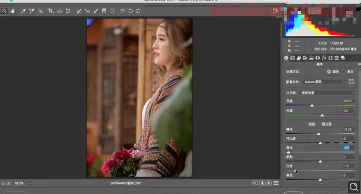The width and height of the screenshot is (361, 194).
Task: Click the 色调 tint slider handle
Action: pos(322,115)
